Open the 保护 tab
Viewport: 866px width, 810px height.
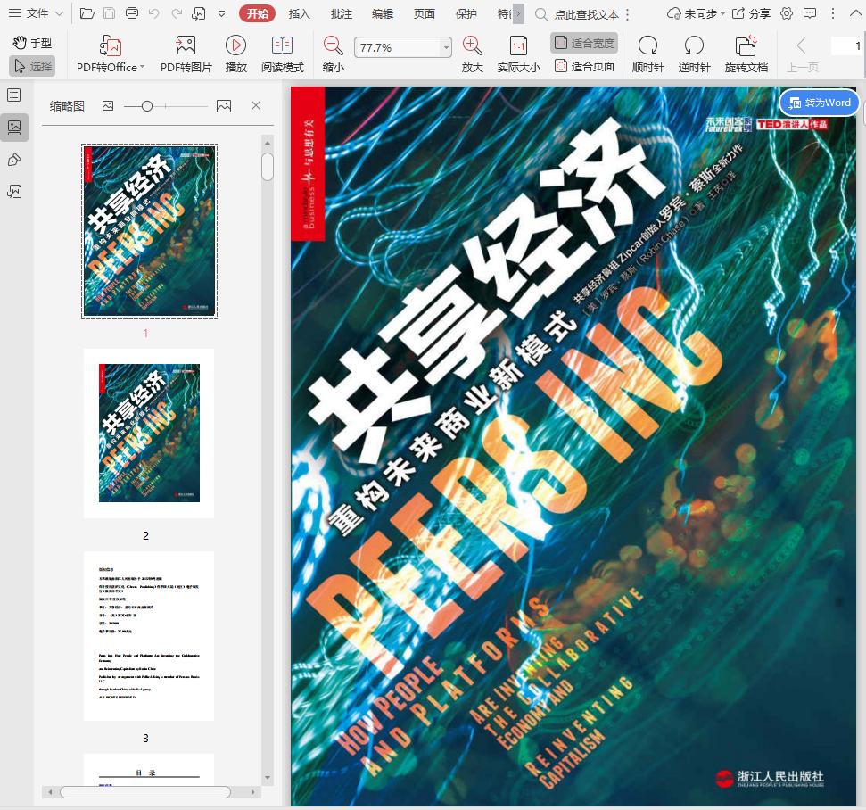[x=466, y=13]
